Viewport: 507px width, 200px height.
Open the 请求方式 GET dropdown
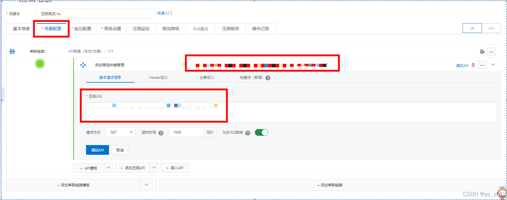click(120, 132)
